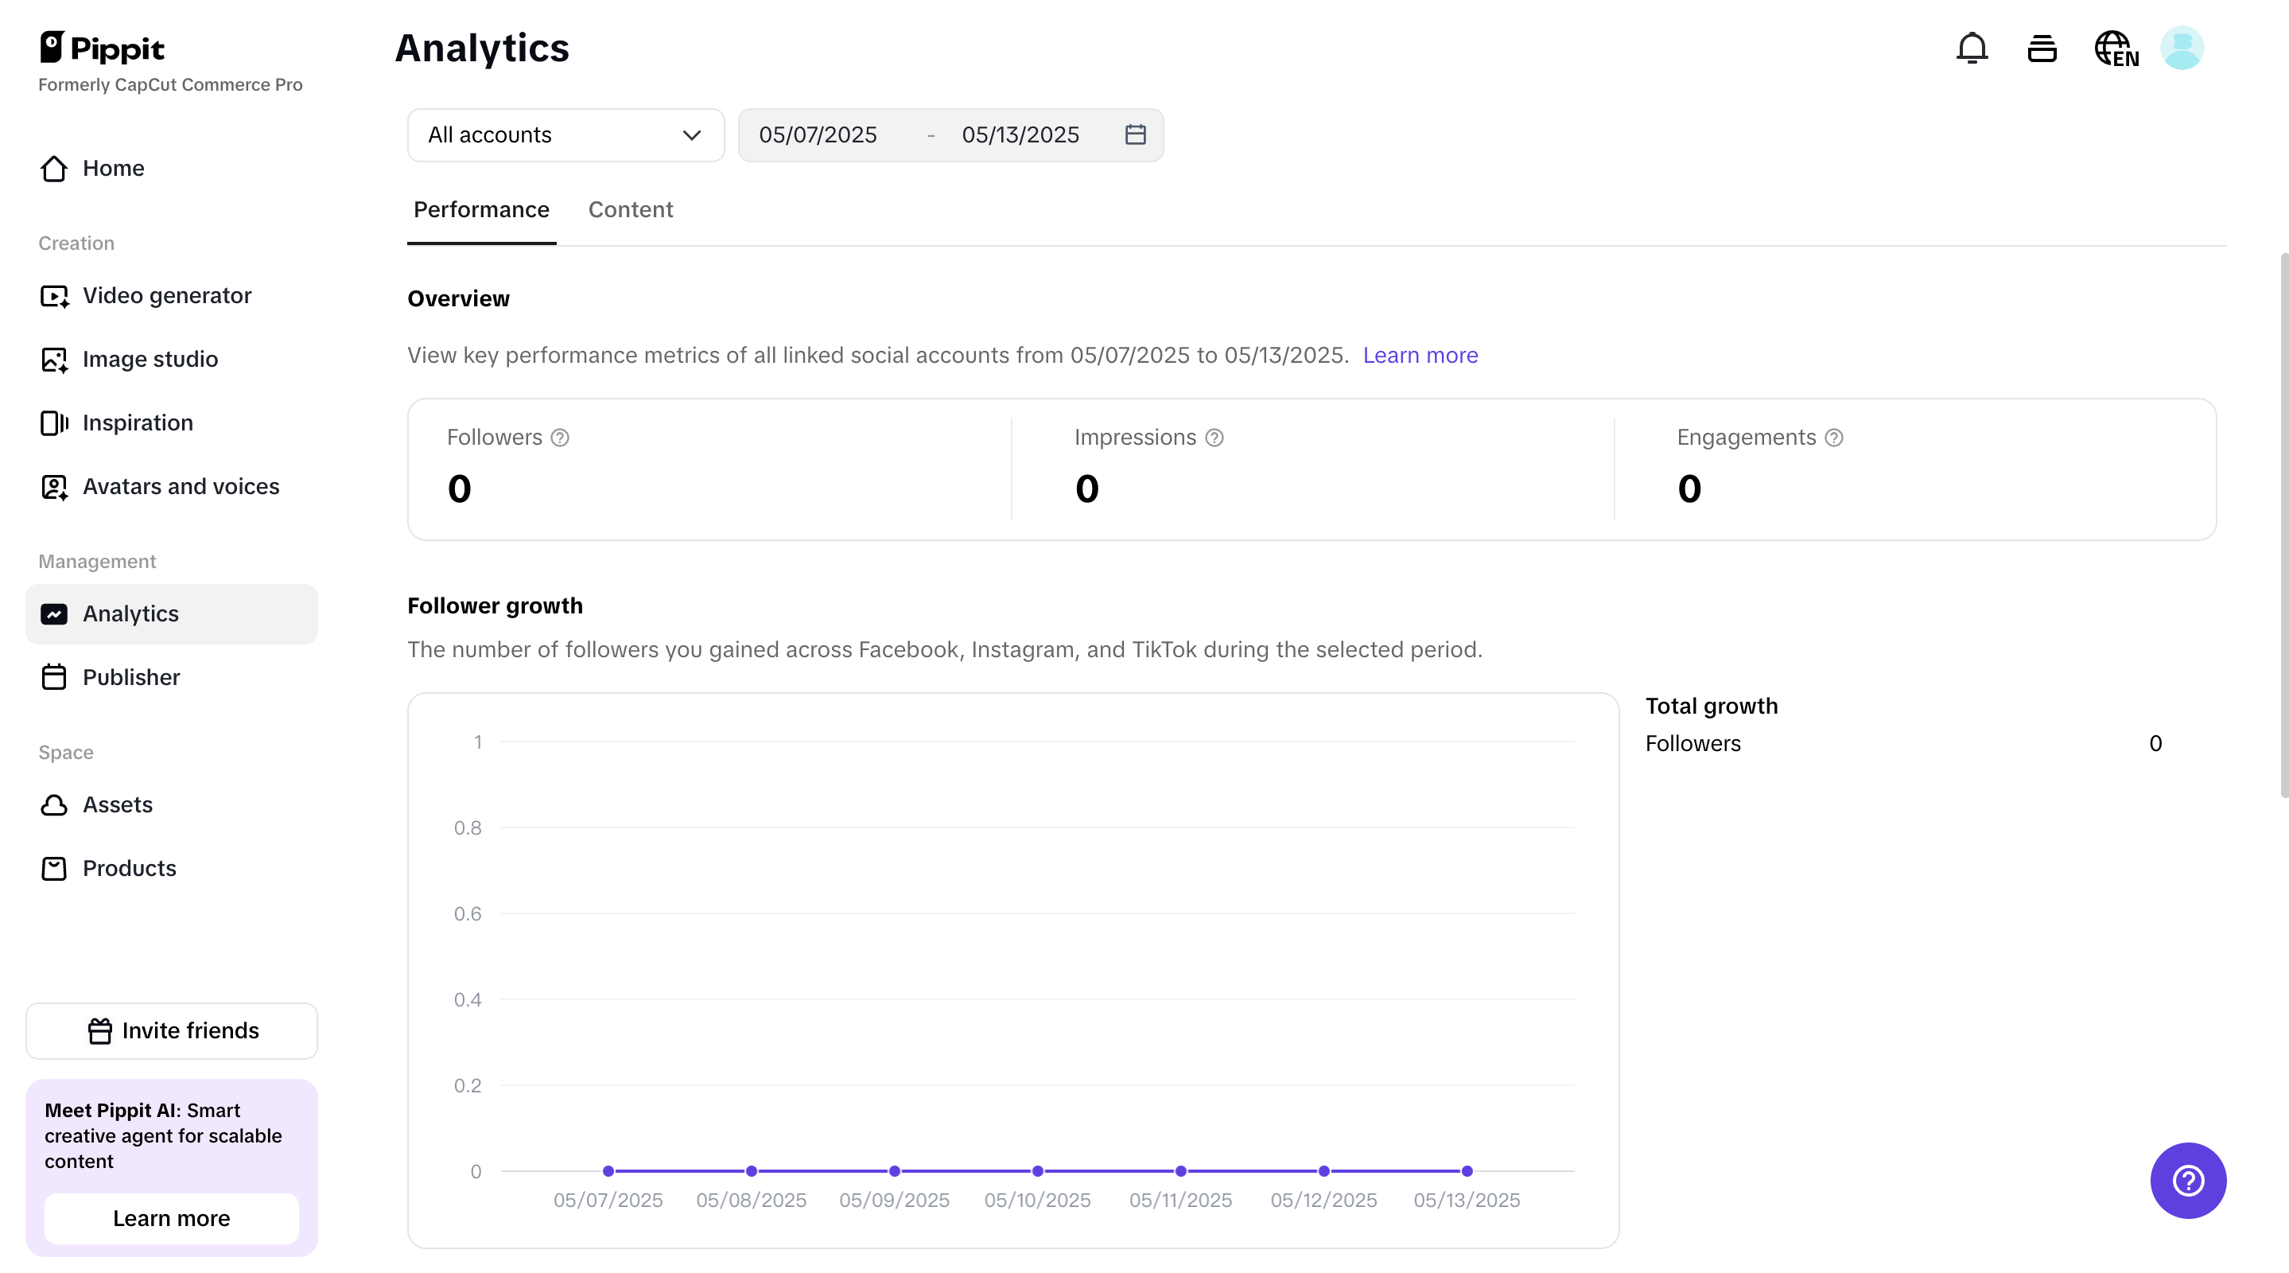Screen dimensions: 2289x1273
Task: Open the date range calendar picker
Action: (1135, 135)
